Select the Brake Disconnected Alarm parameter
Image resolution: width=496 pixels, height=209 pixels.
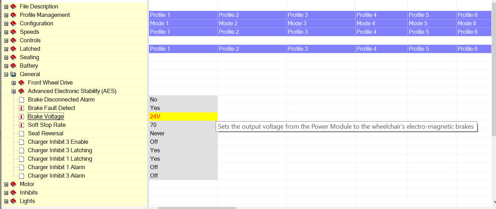click(61, 100)
